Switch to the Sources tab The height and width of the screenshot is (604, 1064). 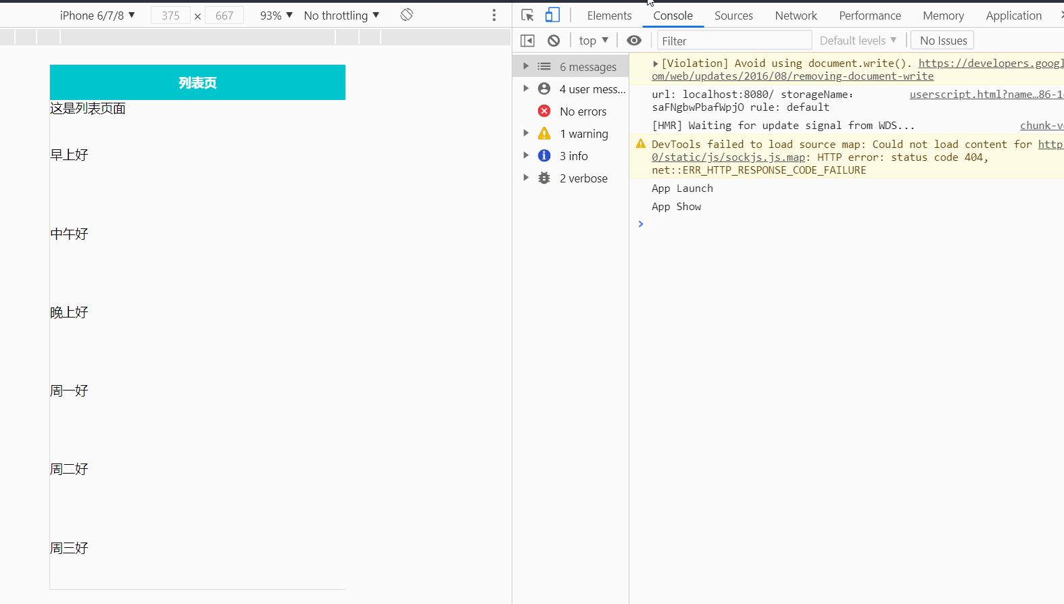click(x=733, y=15)
